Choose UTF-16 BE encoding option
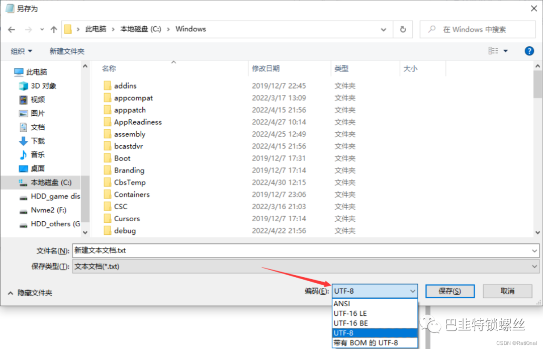This screenshot has width=543, height=349. pyautogui.click(x=375, y=323)
